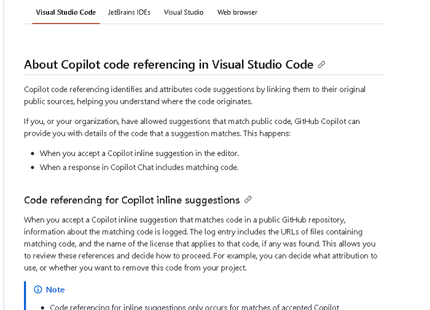Click heading About Copilot code referencing
This screenshot has width=430, height=310.
click(168, 64)
